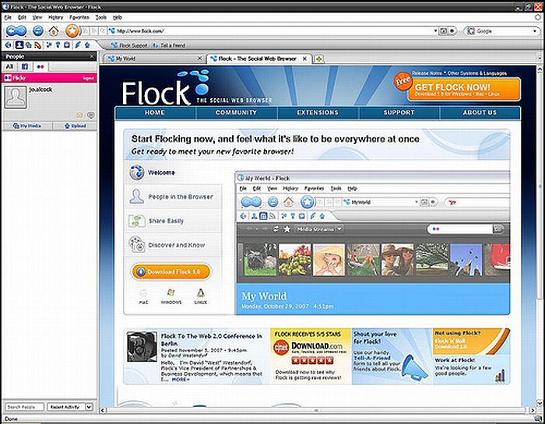Select the Discover and Know feature
Screen dimensions: 545x424
pos(174,245)
